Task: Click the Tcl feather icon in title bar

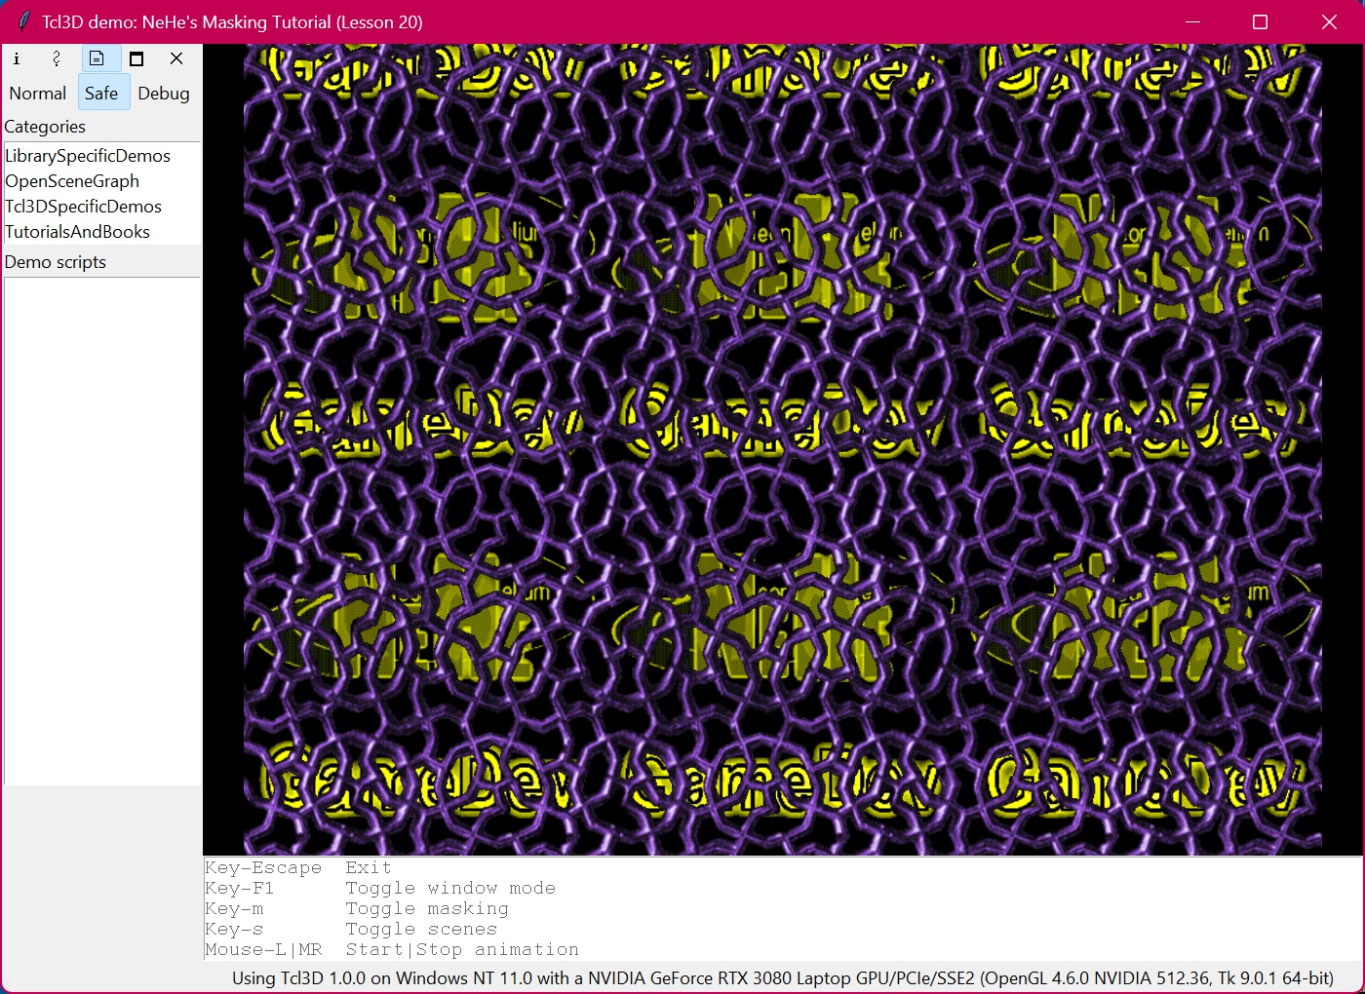Action: [x=23, y=21]
